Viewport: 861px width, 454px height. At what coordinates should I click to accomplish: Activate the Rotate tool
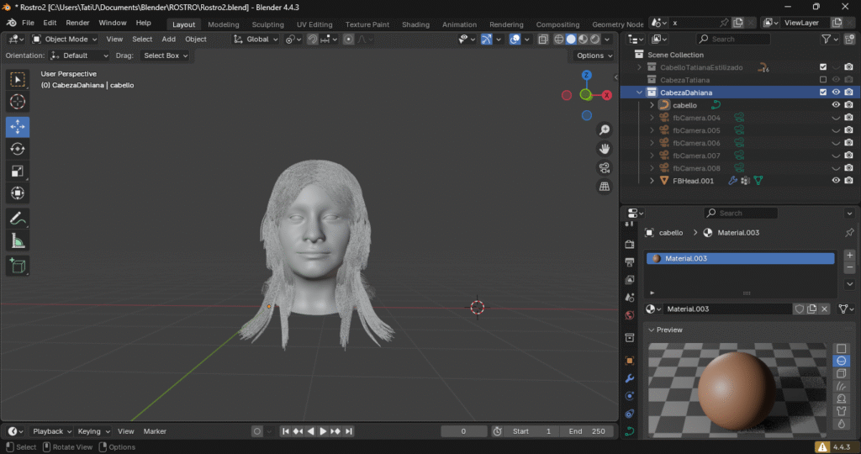click(18, 149)
